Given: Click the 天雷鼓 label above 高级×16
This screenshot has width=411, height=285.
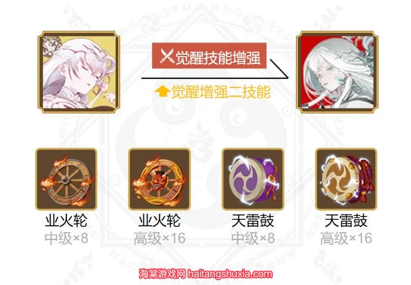Looking at the screenshot, I should 346,220.
